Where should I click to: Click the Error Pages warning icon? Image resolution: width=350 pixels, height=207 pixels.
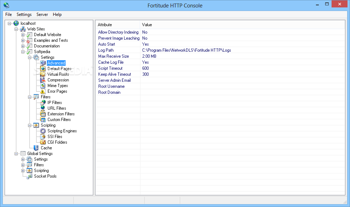pos(43,91)
